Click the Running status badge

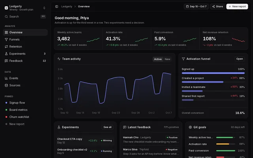tap(106, 151)
